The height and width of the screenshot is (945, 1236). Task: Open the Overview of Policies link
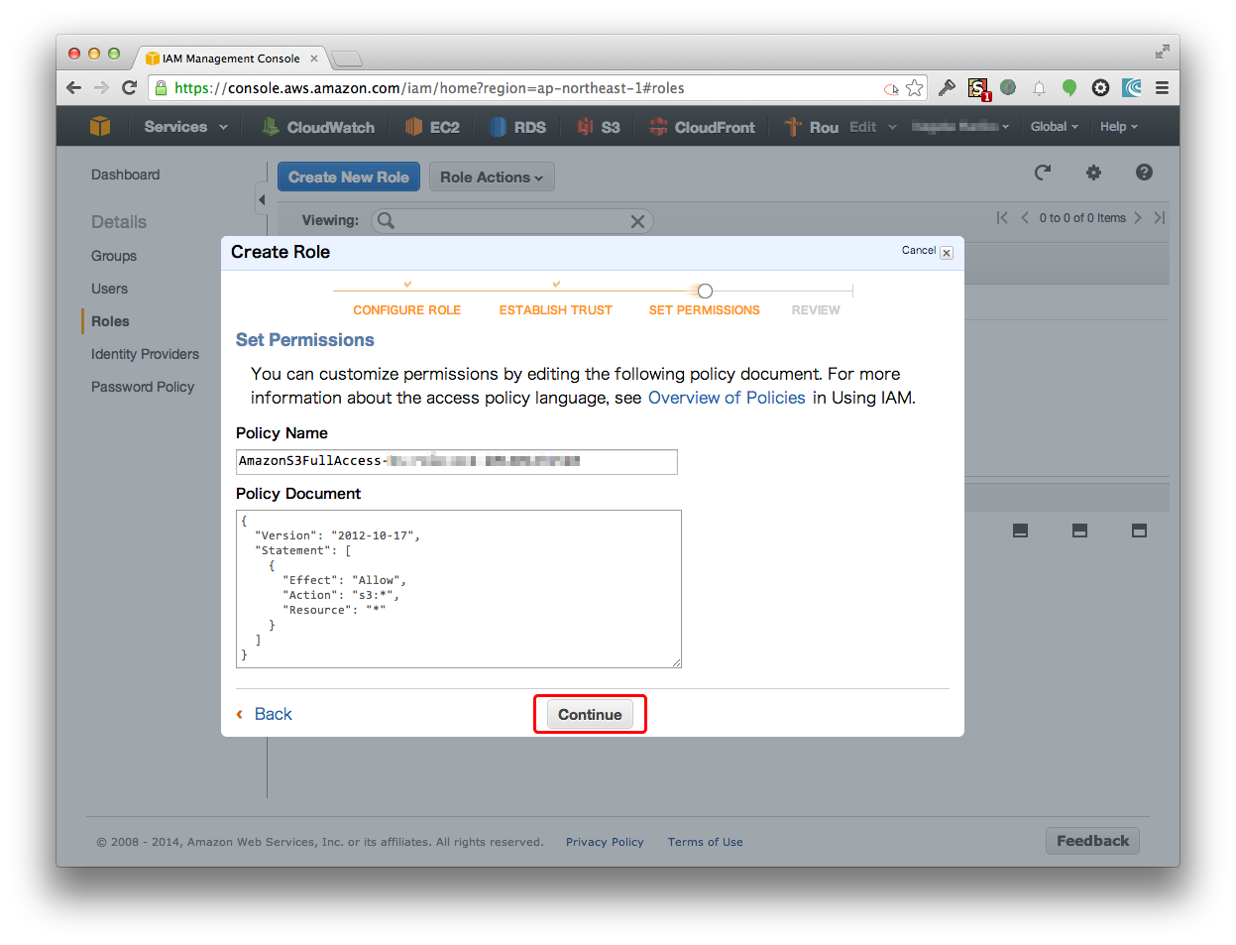pyautogui.click(x=727, y=398)
